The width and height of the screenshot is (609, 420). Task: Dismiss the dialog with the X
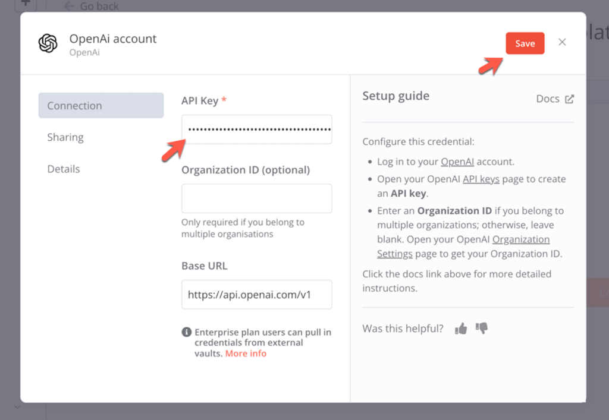click(562, 42)
